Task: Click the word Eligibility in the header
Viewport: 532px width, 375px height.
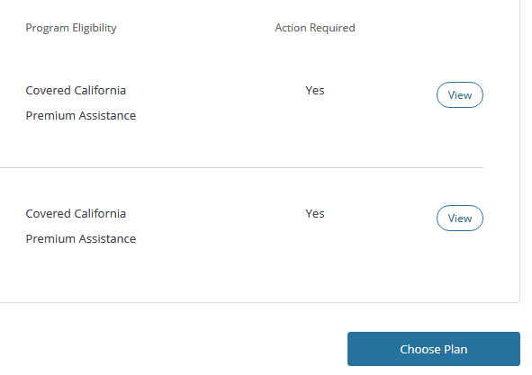Action: 95,28
